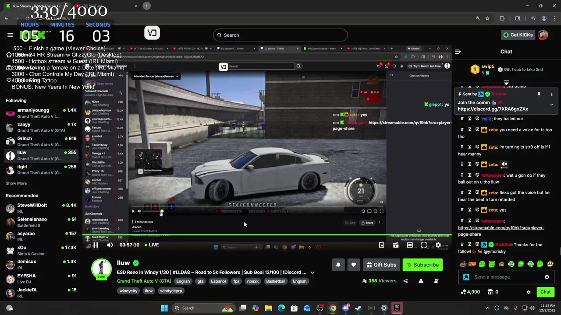The image size is (561, 315).
Task: Open zaayy followed channel
Action: tap(42, 127)
